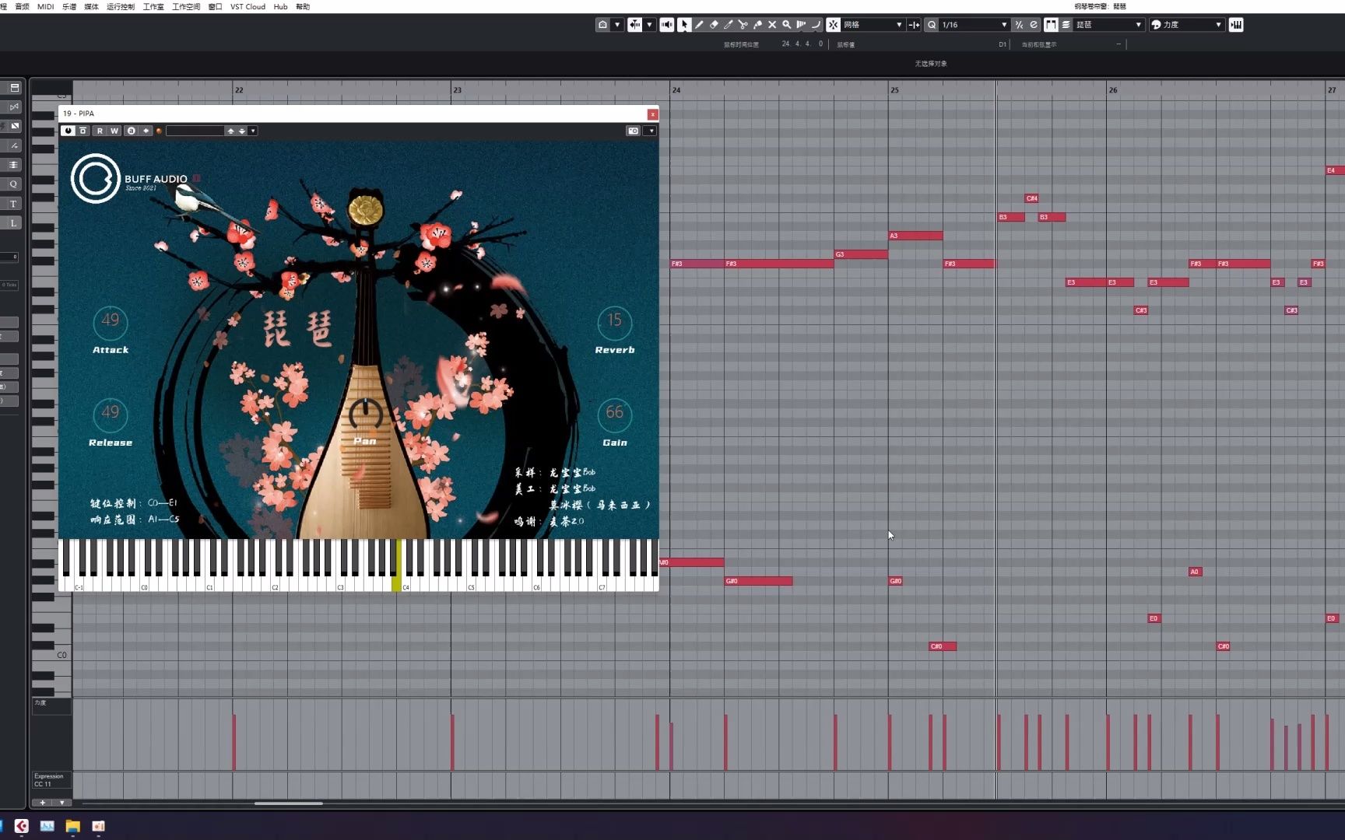This screenshot has width=1345, height=840.
Task: Open the auto-scroll options dropdown arrow
Action: [x=649, y=25]
